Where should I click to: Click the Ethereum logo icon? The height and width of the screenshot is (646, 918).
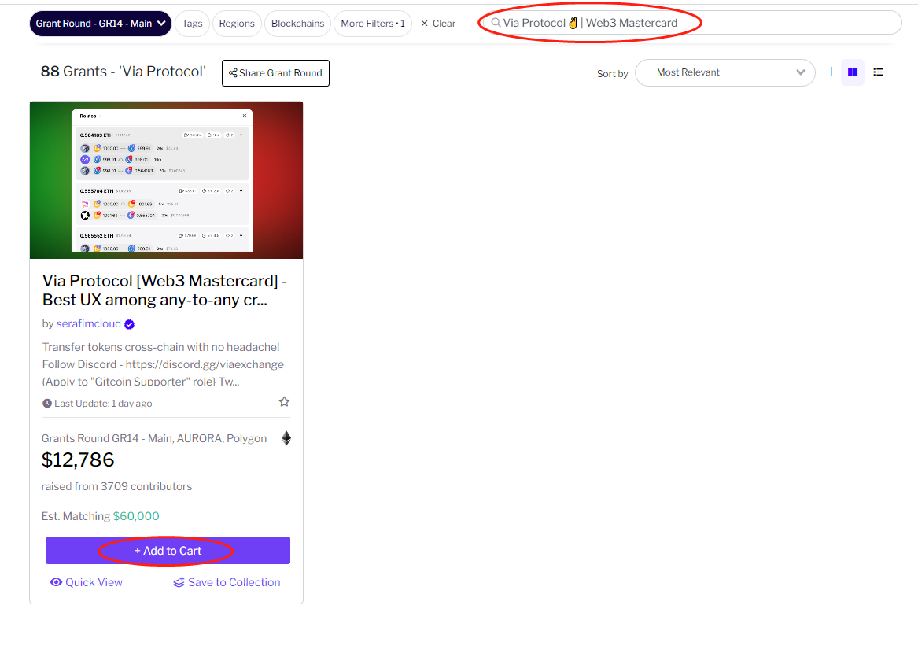coord(286,438)
